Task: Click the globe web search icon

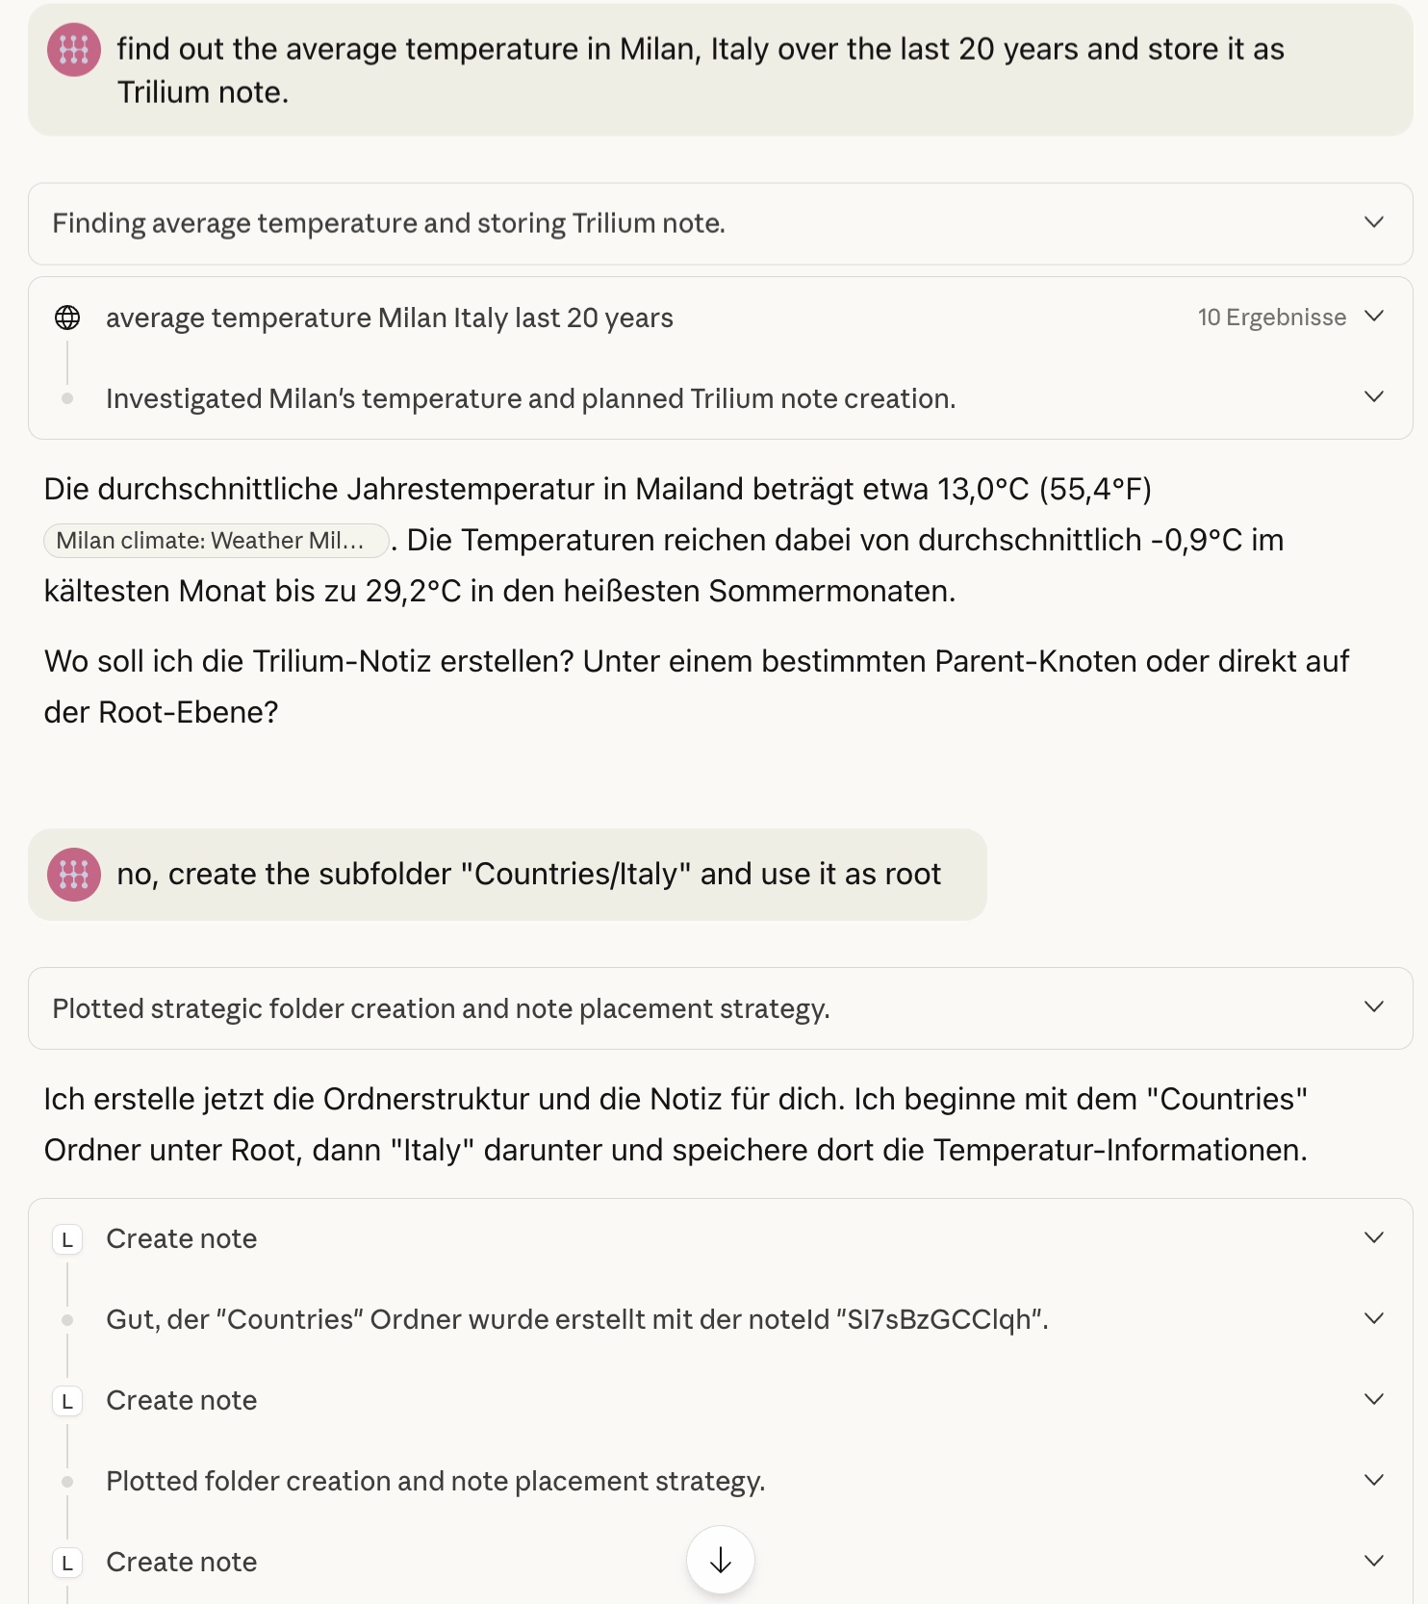Action: tap(67, 318)
